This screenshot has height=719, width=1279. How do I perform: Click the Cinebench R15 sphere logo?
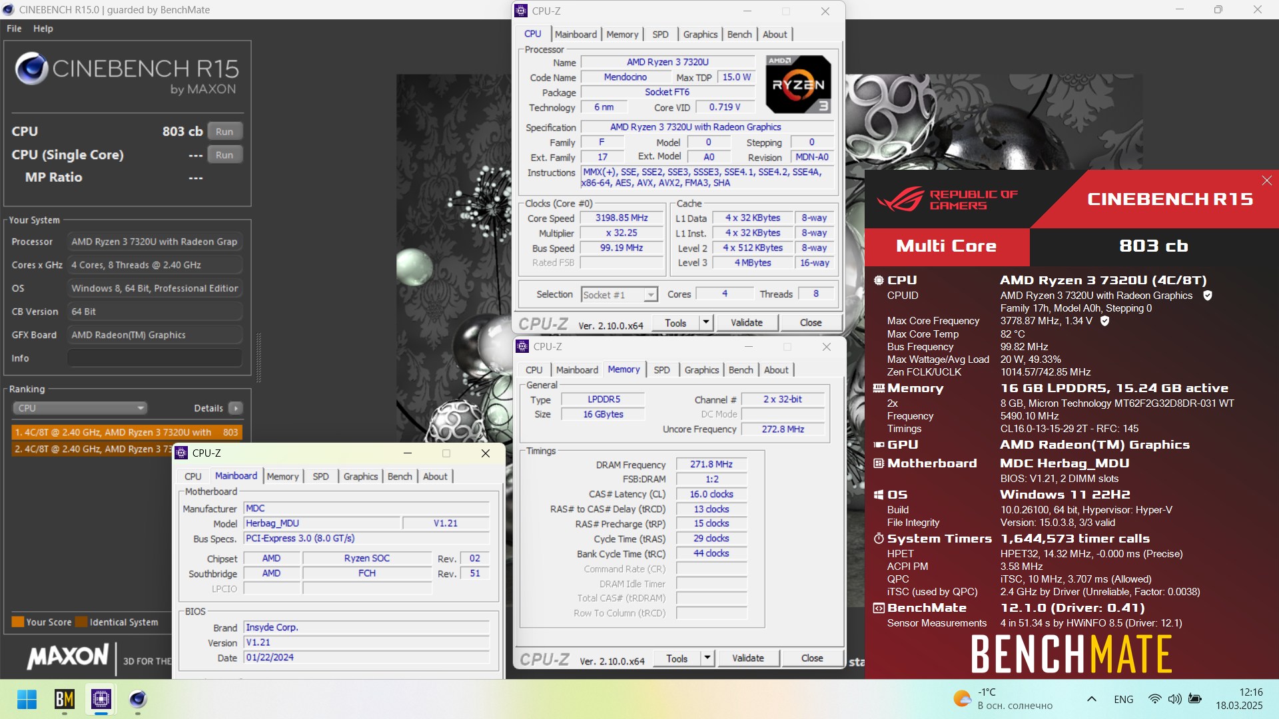[31, 68]
